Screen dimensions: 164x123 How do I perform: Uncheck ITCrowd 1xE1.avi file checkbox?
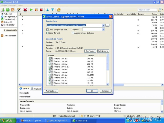click(x=50, y=75)
